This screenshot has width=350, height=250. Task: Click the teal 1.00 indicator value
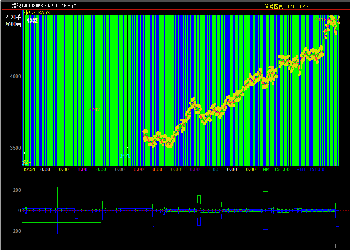pos(213,170)
